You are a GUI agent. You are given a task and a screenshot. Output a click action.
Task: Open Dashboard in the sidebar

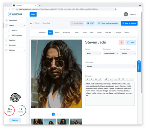pyautogui.click(x=15, y=20)
